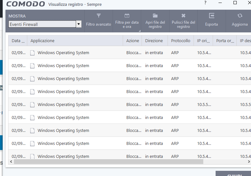The image size is (251, 176).
Task: Refresh the log with the Aggiorna icon
Action: pyautogui.click(x=240, y=16)
